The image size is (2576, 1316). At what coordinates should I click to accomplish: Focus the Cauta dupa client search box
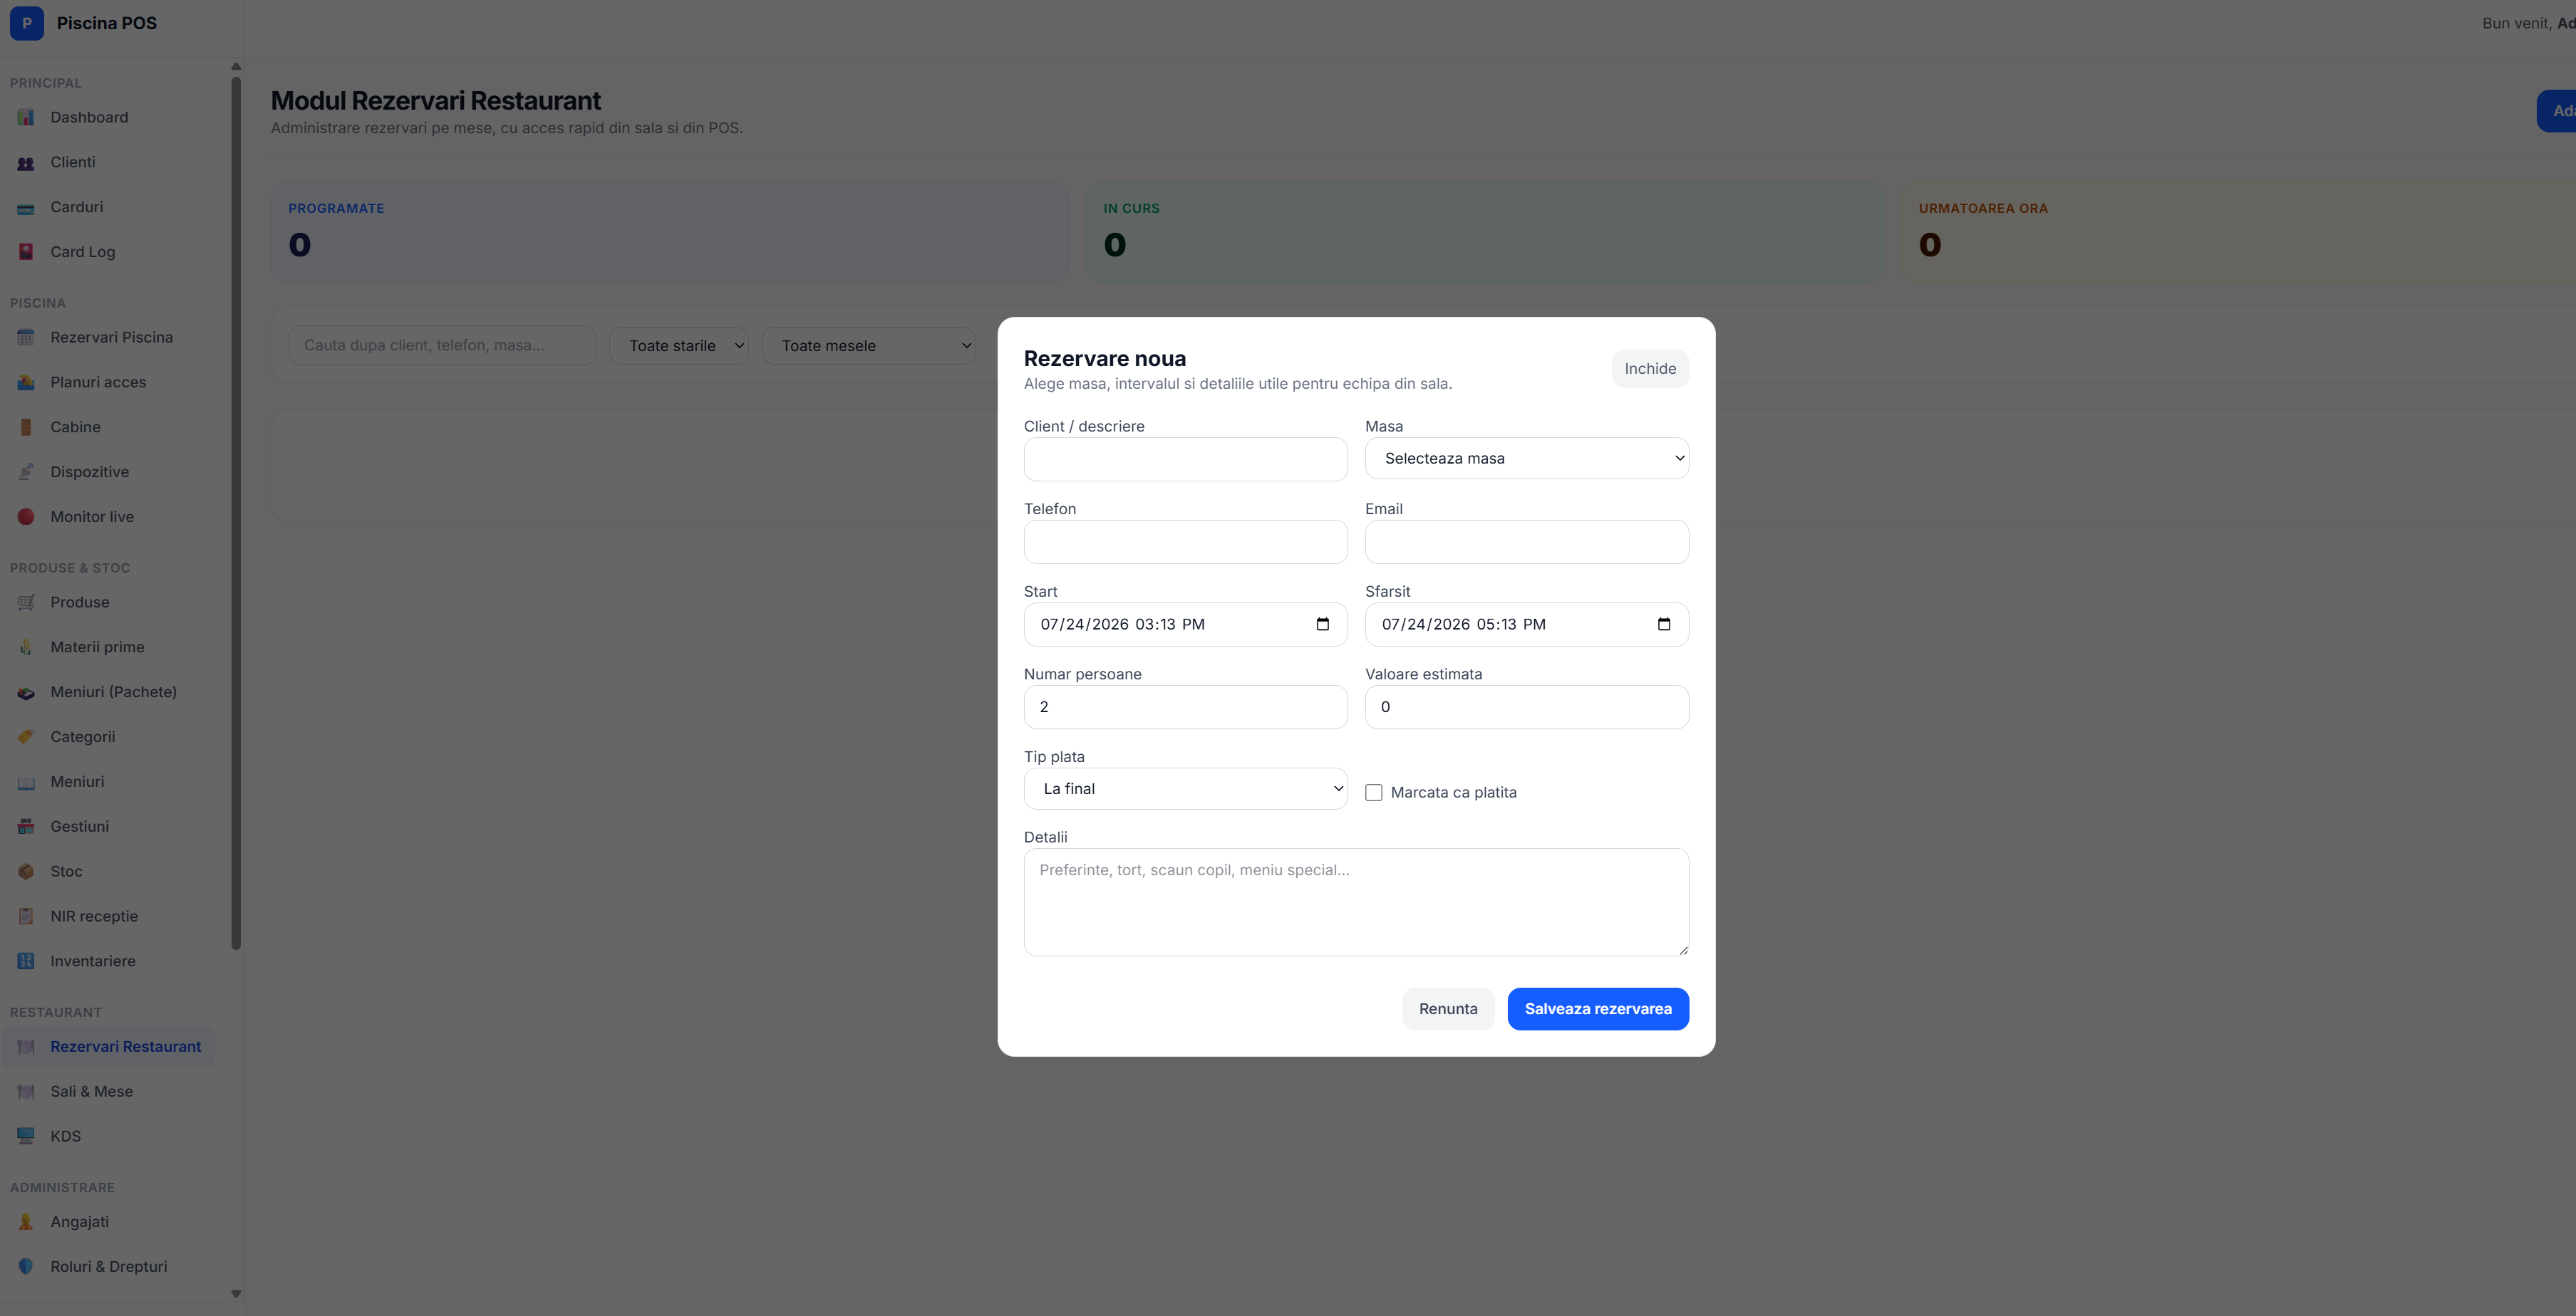point(442,346)
